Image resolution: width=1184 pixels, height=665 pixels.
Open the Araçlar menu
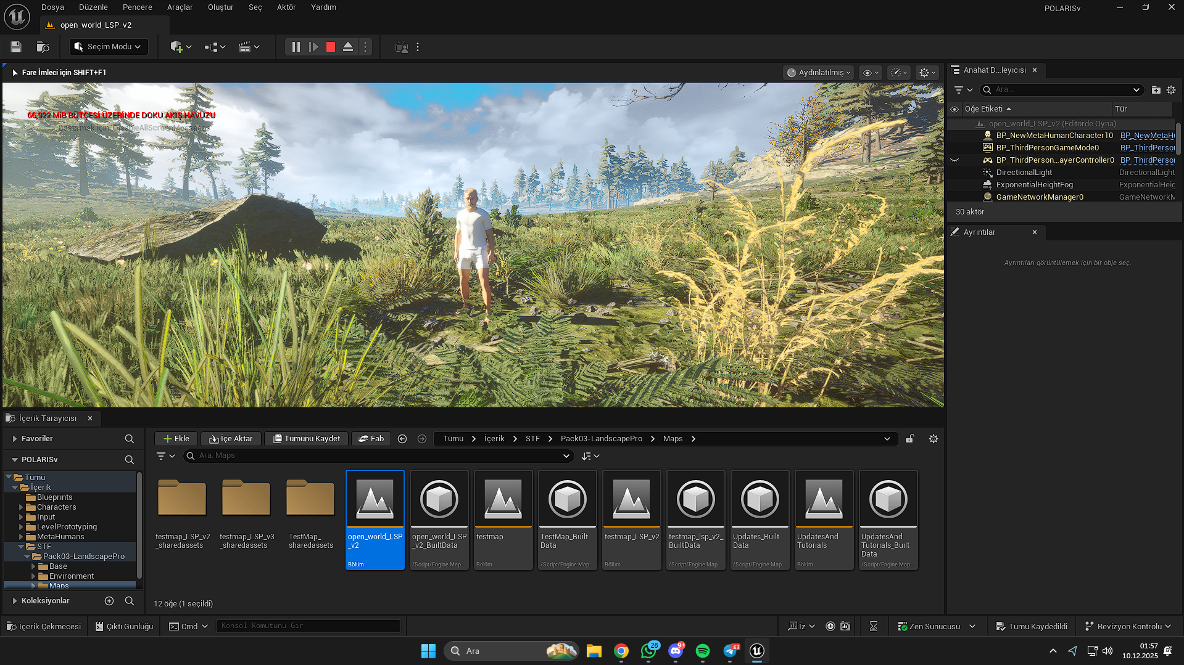click(180, 7)
